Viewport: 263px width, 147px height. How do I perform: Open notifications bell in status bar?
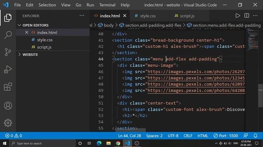tap(256, 136)
